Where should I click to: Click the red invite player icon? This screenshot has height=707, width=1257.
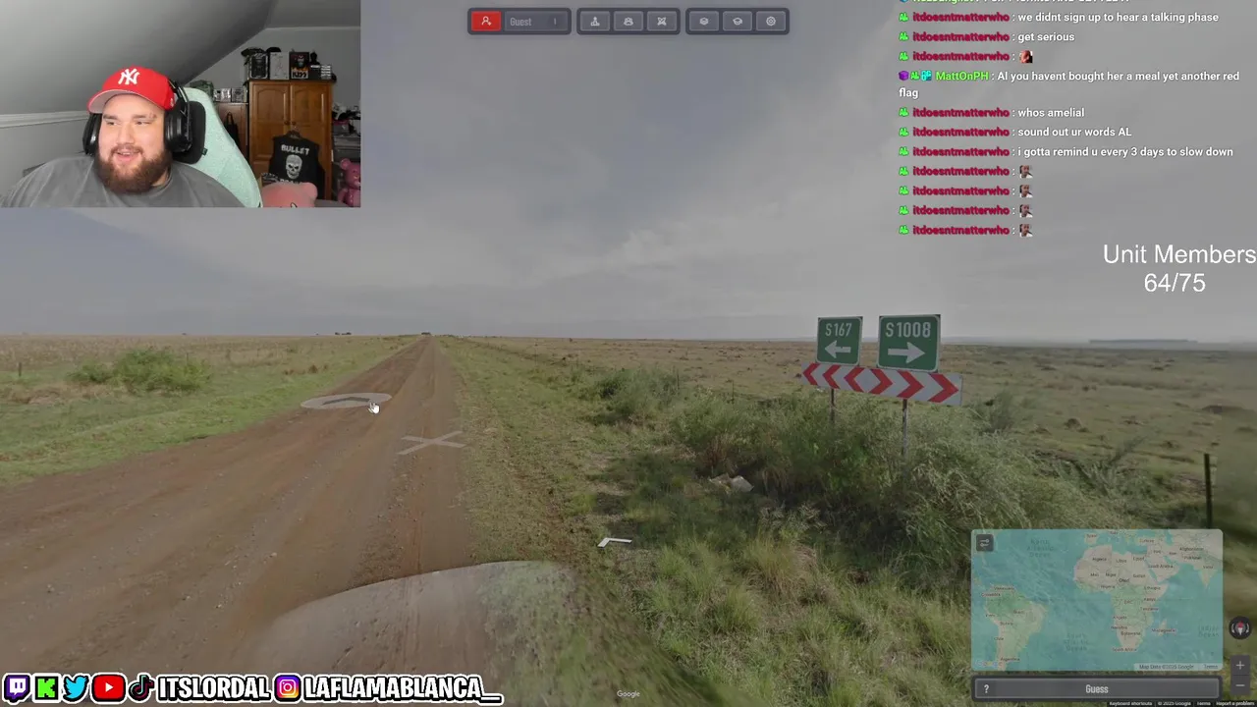pos(485,22)
